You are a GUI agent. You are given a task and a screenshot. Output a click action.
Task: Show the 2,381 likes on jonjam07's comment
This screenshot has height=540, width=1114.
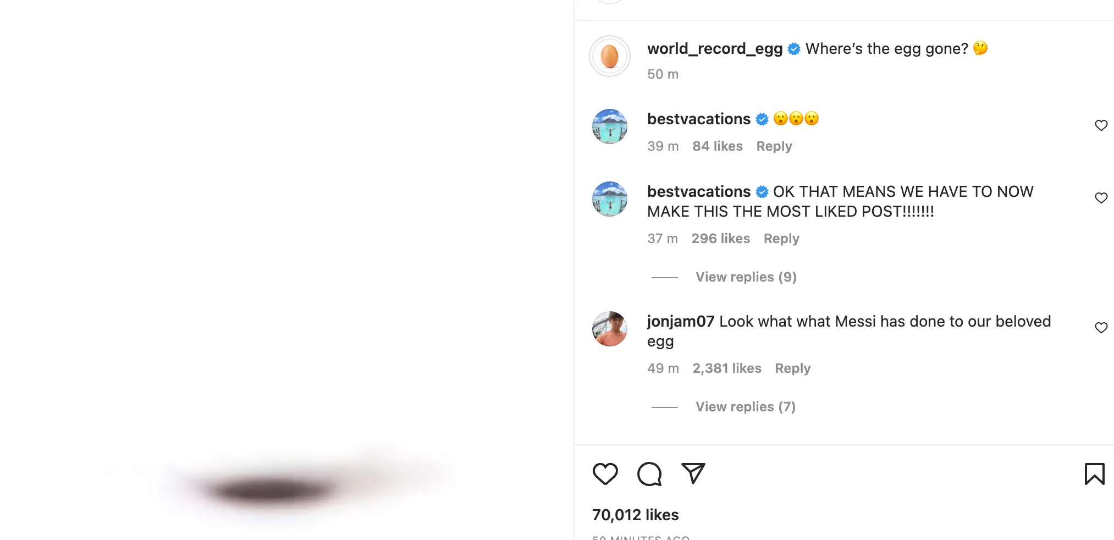[726, 368]
